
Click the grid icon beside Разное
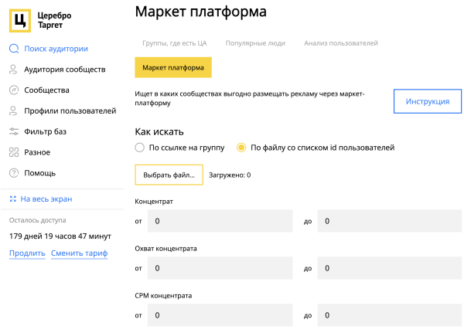point(14,152)
